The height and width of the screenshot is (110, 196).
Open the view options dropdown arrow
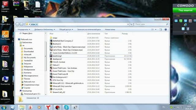click(156, 30)
